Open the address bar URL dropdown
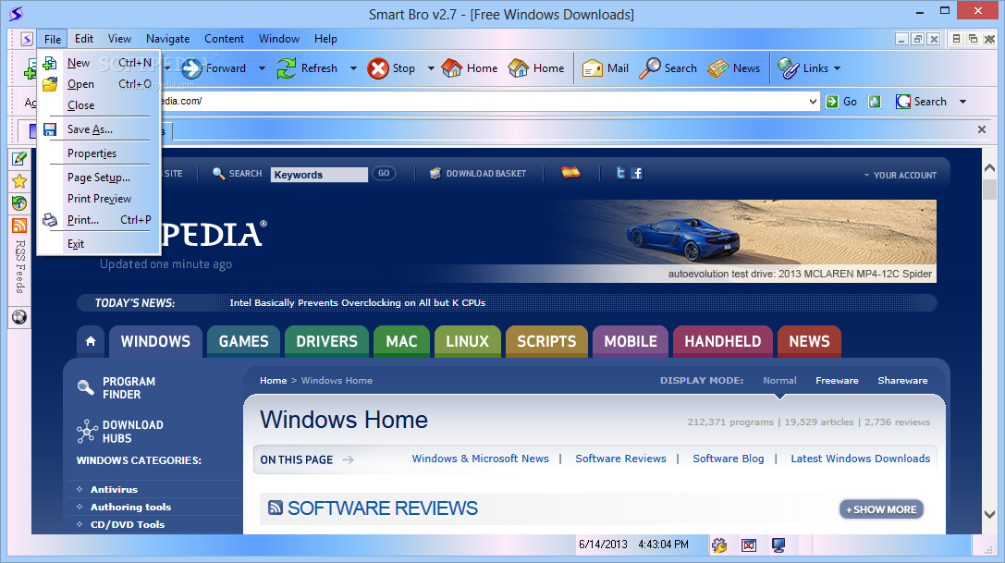This screenshot has width=1005, height=563. (x=813, y=102)
